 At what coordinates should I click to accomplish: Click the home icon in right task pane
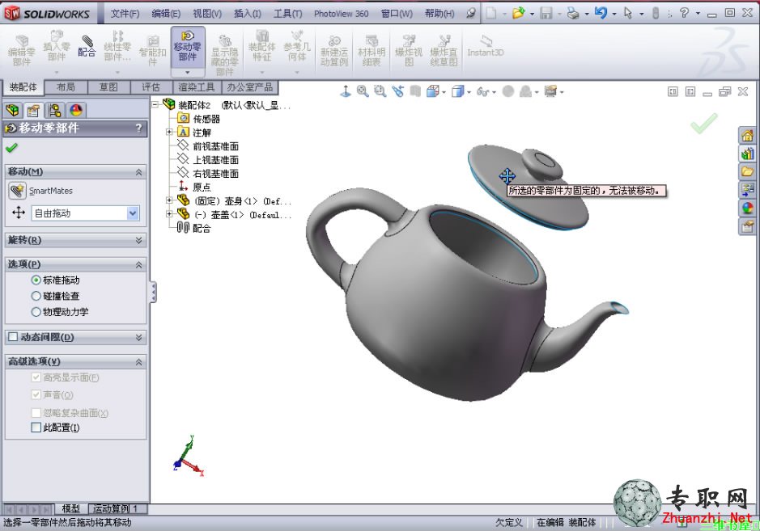tap(747, 136)
